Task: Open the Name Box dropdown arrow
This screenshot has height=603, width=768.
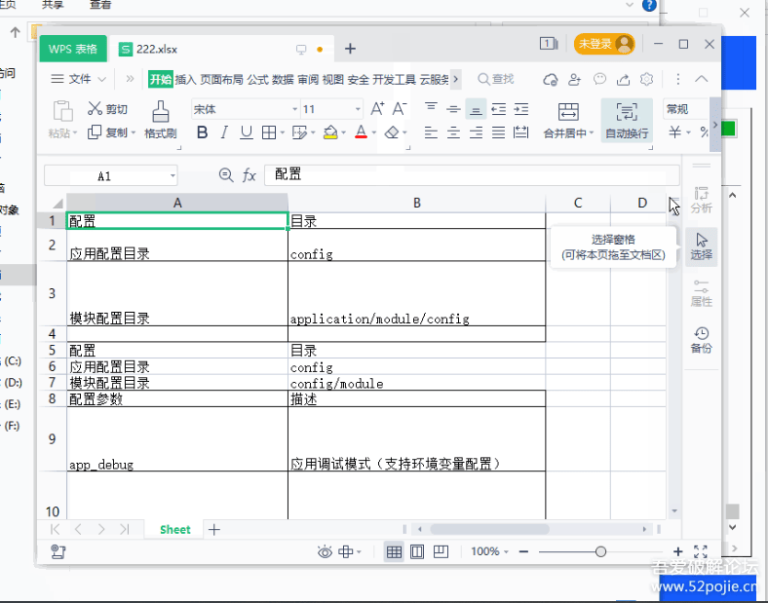Action: point(173,175)
